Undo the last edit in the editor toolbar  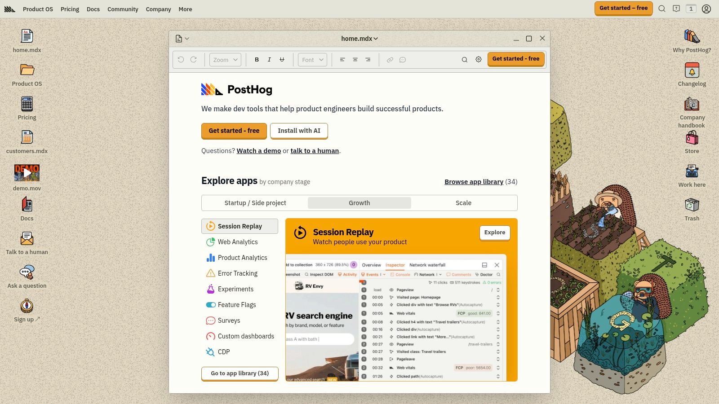coord(181,59)
